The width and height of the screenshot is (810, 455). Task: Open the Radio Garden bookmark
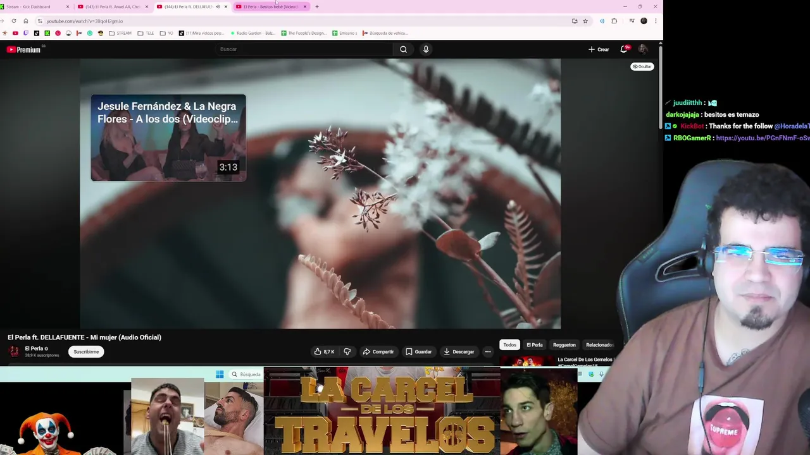click(252, 33)
